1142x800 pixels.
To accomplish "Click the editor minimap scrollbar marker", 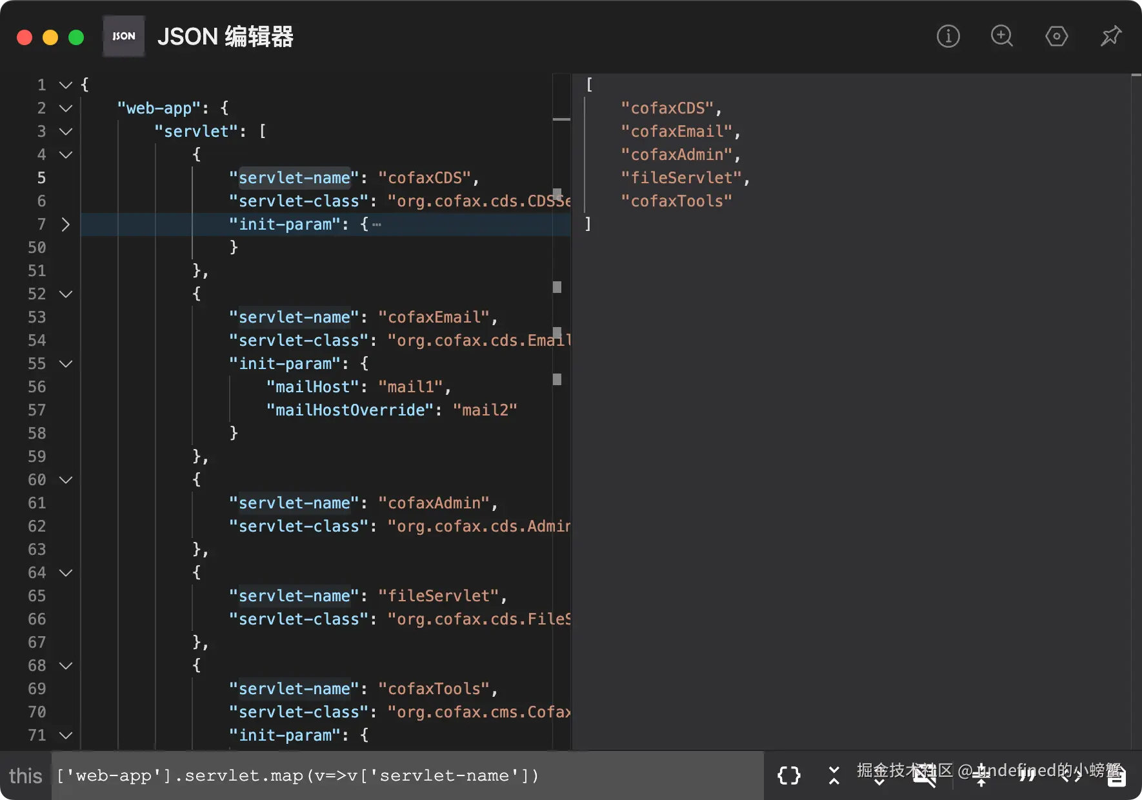I will click(561, 119).
